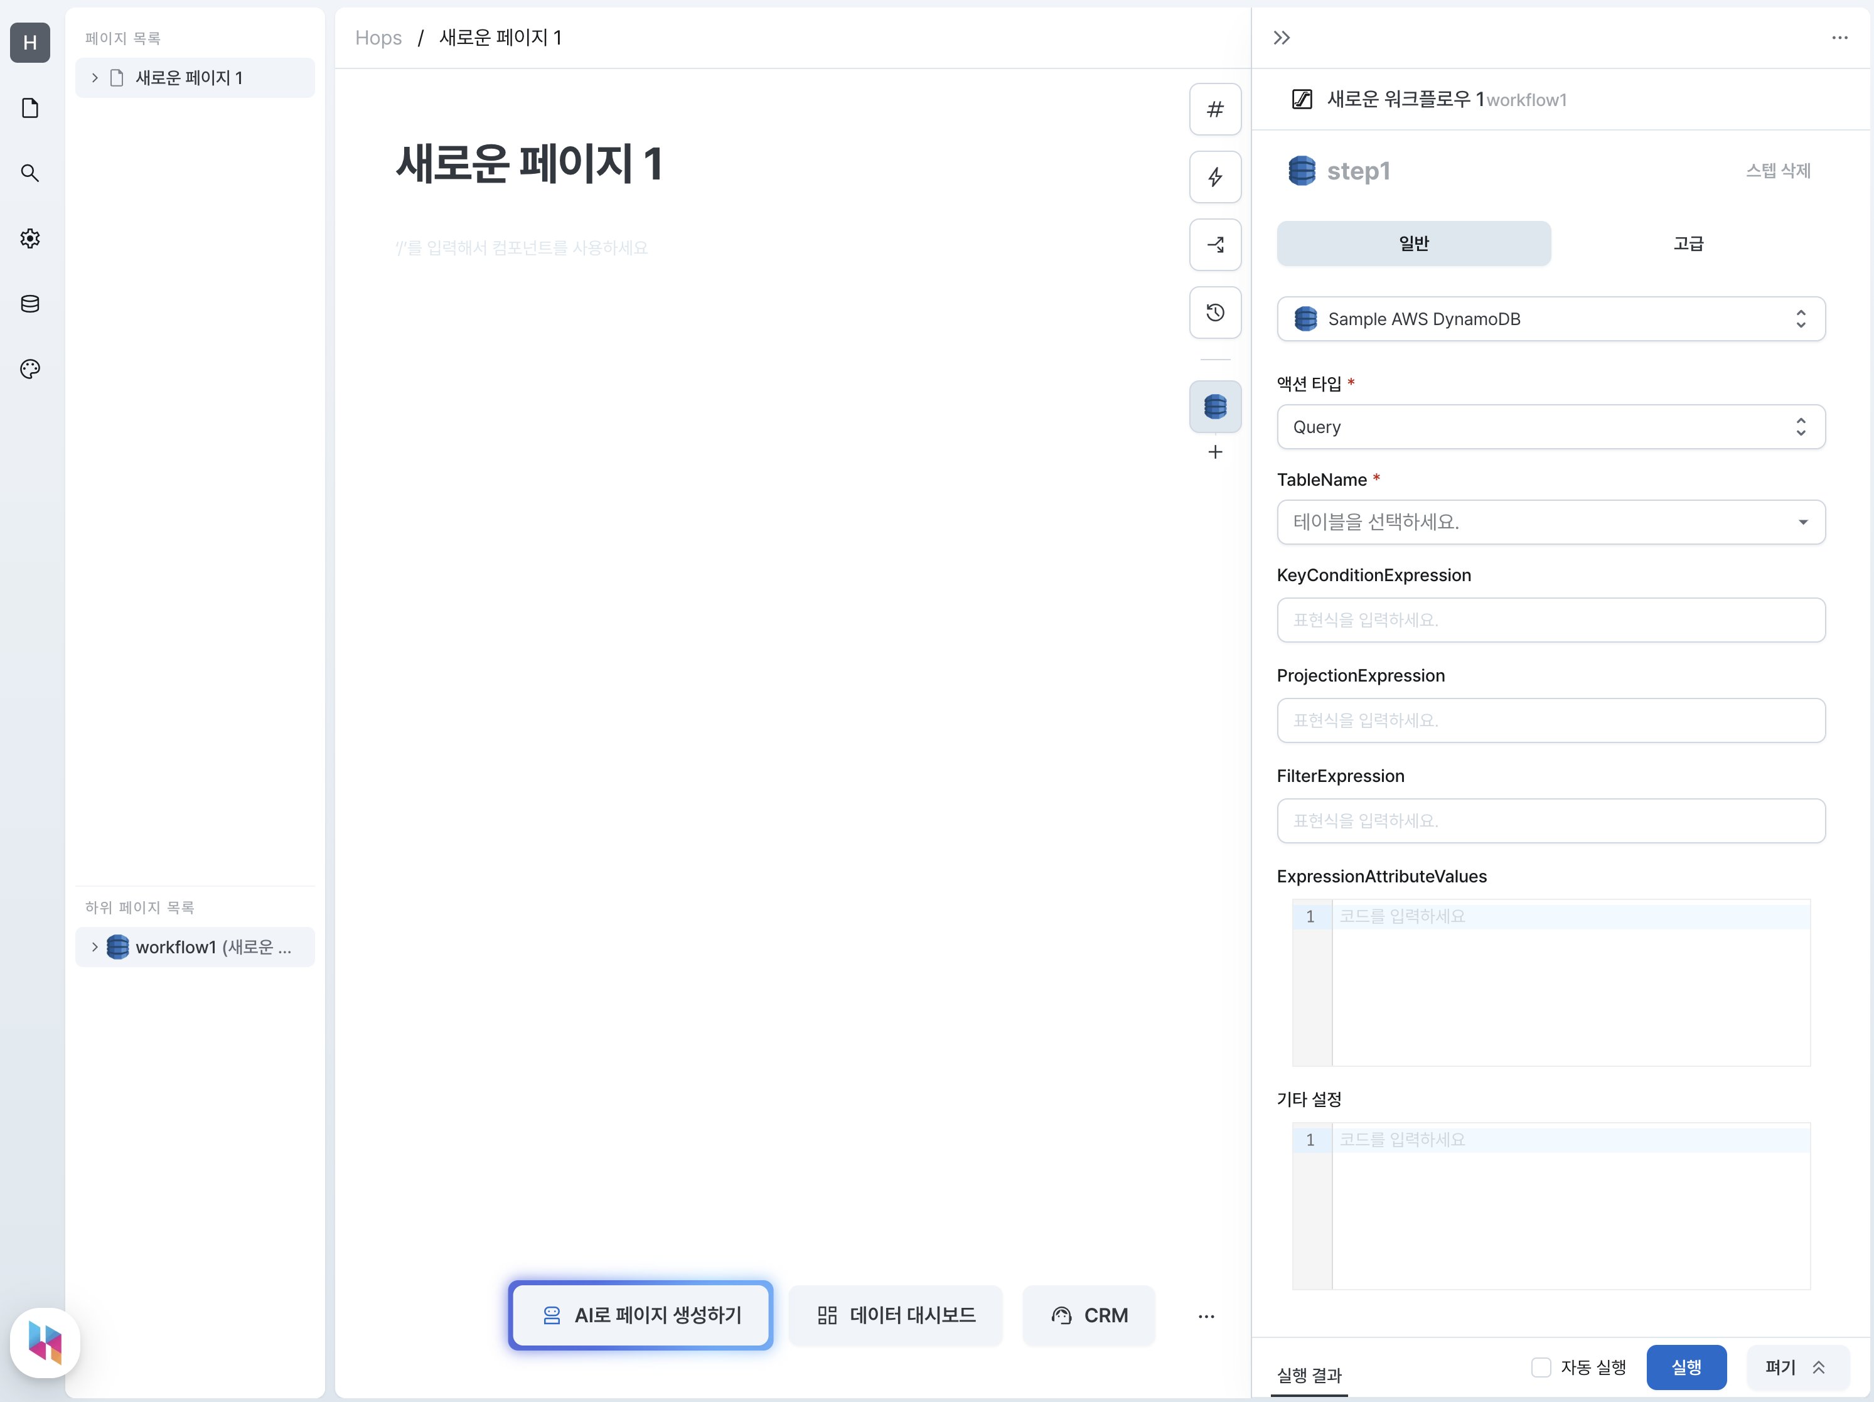Viewport: 1874px width, 1402px height.
Task: Click the 새로운 페이지 1 breadcrumb
Action: point(500,37)
